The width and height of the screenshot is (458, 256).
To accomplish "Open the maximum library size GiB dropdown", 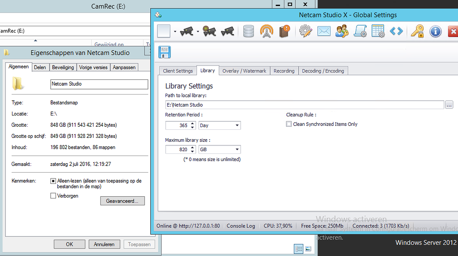I will pos(220,150).
